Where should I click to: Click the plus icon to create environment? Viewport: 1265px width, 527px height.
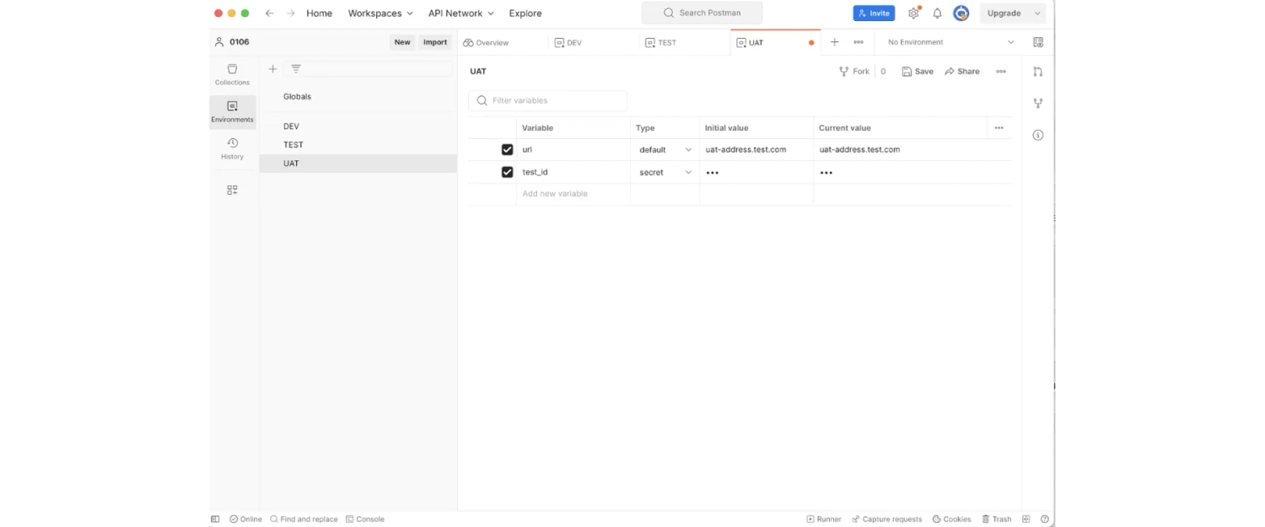[x=272, y=69]
